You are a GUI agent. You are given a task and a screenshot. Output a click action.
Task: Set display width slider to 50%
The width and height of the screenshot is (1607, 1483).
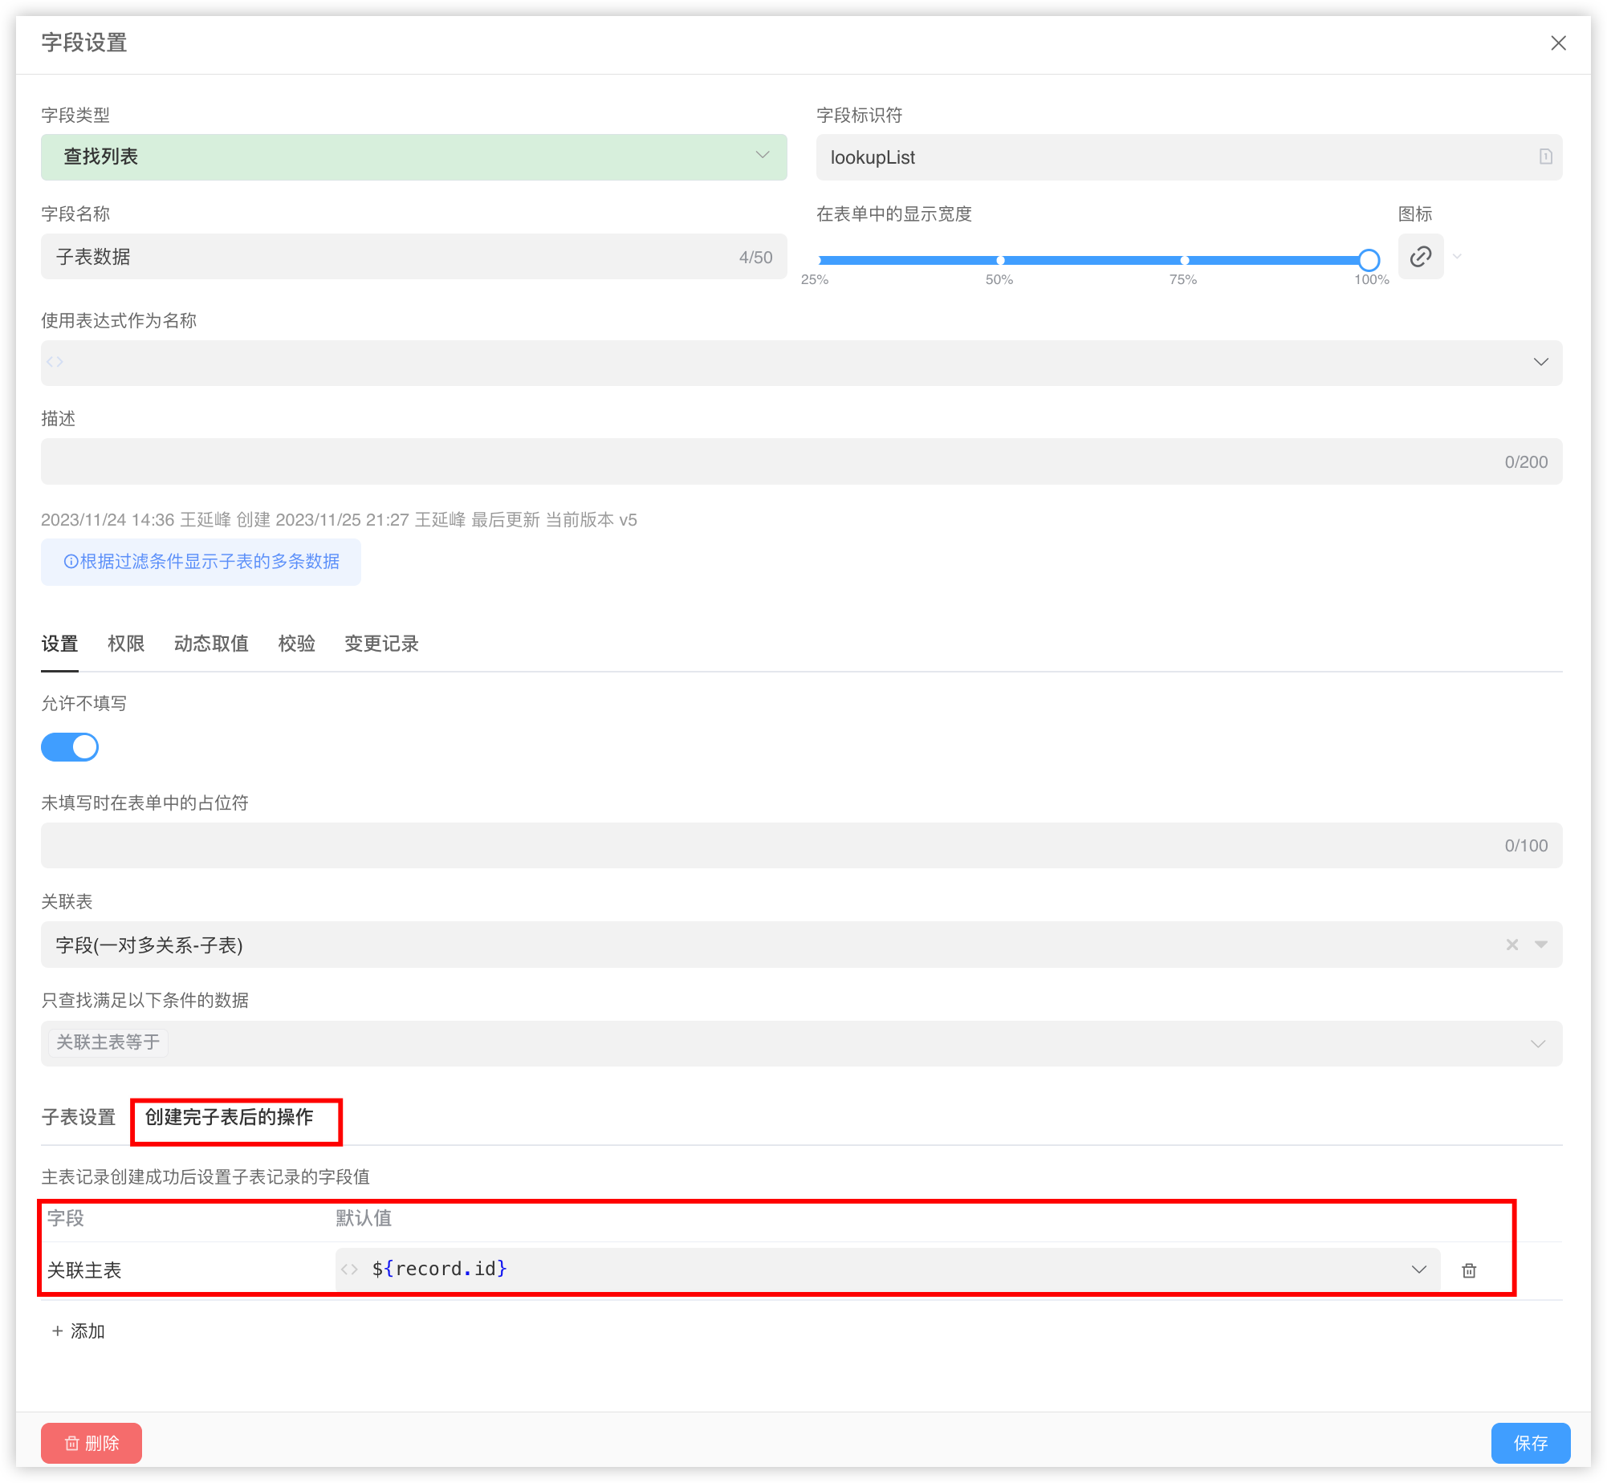click(x=1000, y=260)
